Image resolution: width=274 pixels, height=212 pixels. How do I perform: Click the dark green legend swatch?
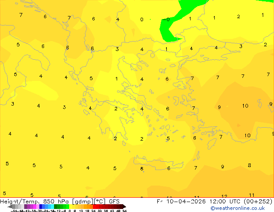[x=56, y=206]
